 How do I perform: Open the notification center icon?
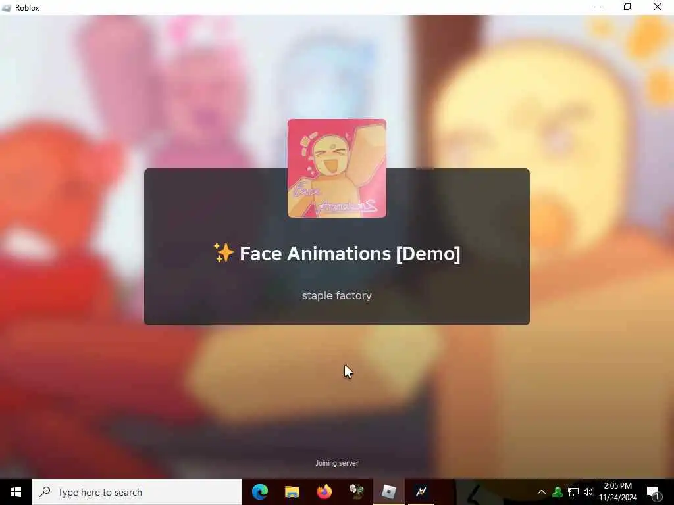click(653, 493)
